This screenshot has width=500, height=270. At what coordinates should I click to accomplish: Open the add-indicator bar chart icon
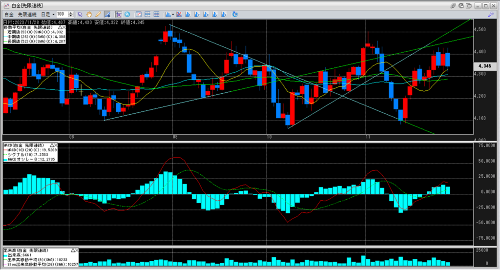pos(168,14)
